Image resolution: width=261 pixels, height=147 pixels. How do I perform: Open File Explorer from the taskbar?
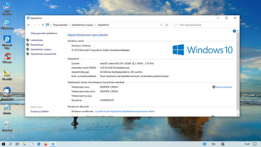pos(25,144)
